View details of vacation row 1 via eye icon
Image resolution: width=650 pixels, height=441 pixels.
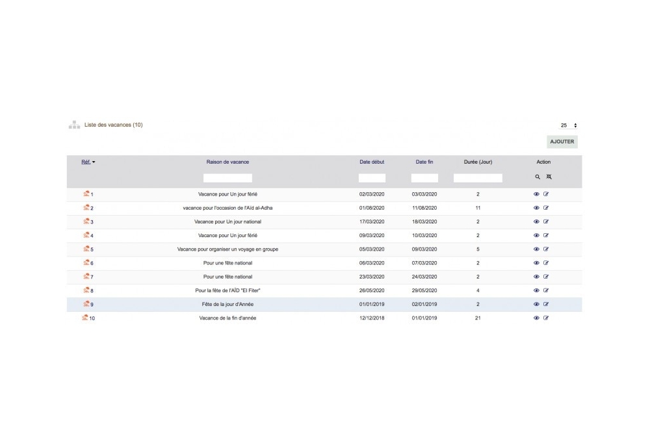pos(536,194)
